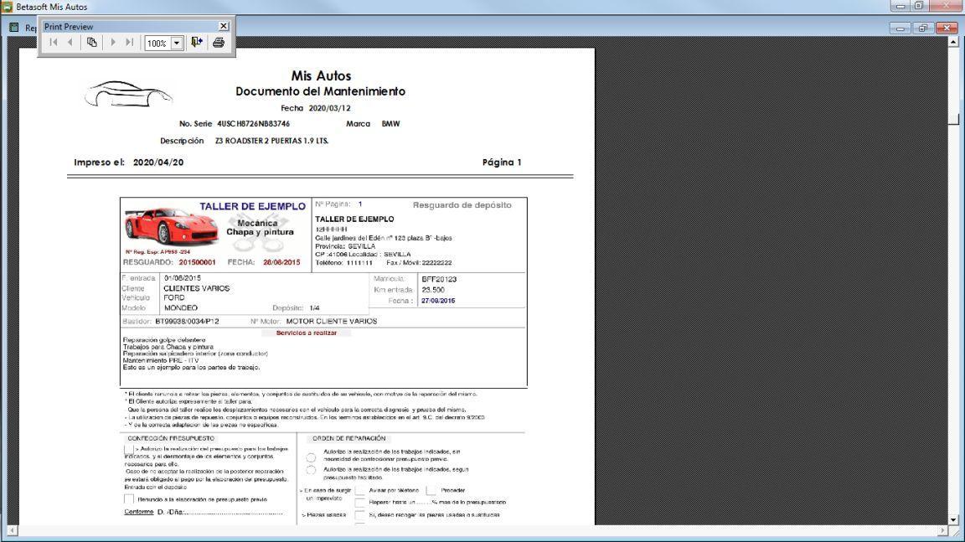Viewport: 965px width, 542px height.
Task: Close the preview using the door icon
Action: point(197,43)
